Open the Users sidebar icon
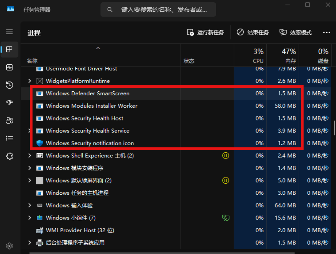 click(9, 120)
